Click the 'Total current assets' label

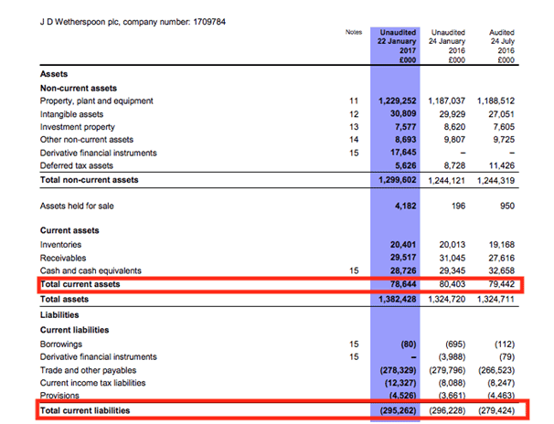[x=80, y=284]
